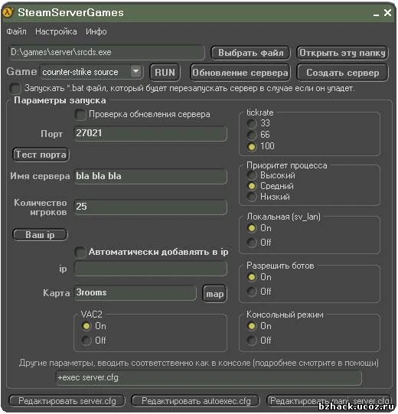The image size is (398, 414).
Task: Click Редактировать server.cfg button
Action: click(x=67, y=401)
